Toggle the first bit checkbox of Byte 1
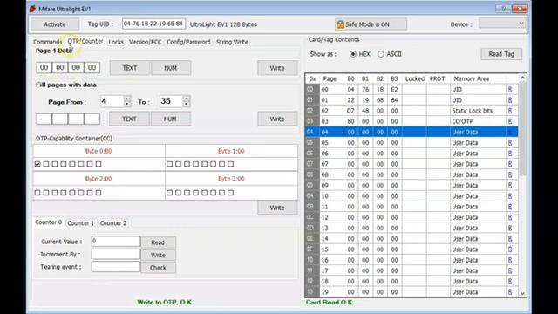Screen dimensions: 558x314 (x=169, y=164)
